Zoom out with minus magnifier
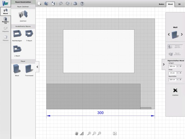 tap(94, 134)
